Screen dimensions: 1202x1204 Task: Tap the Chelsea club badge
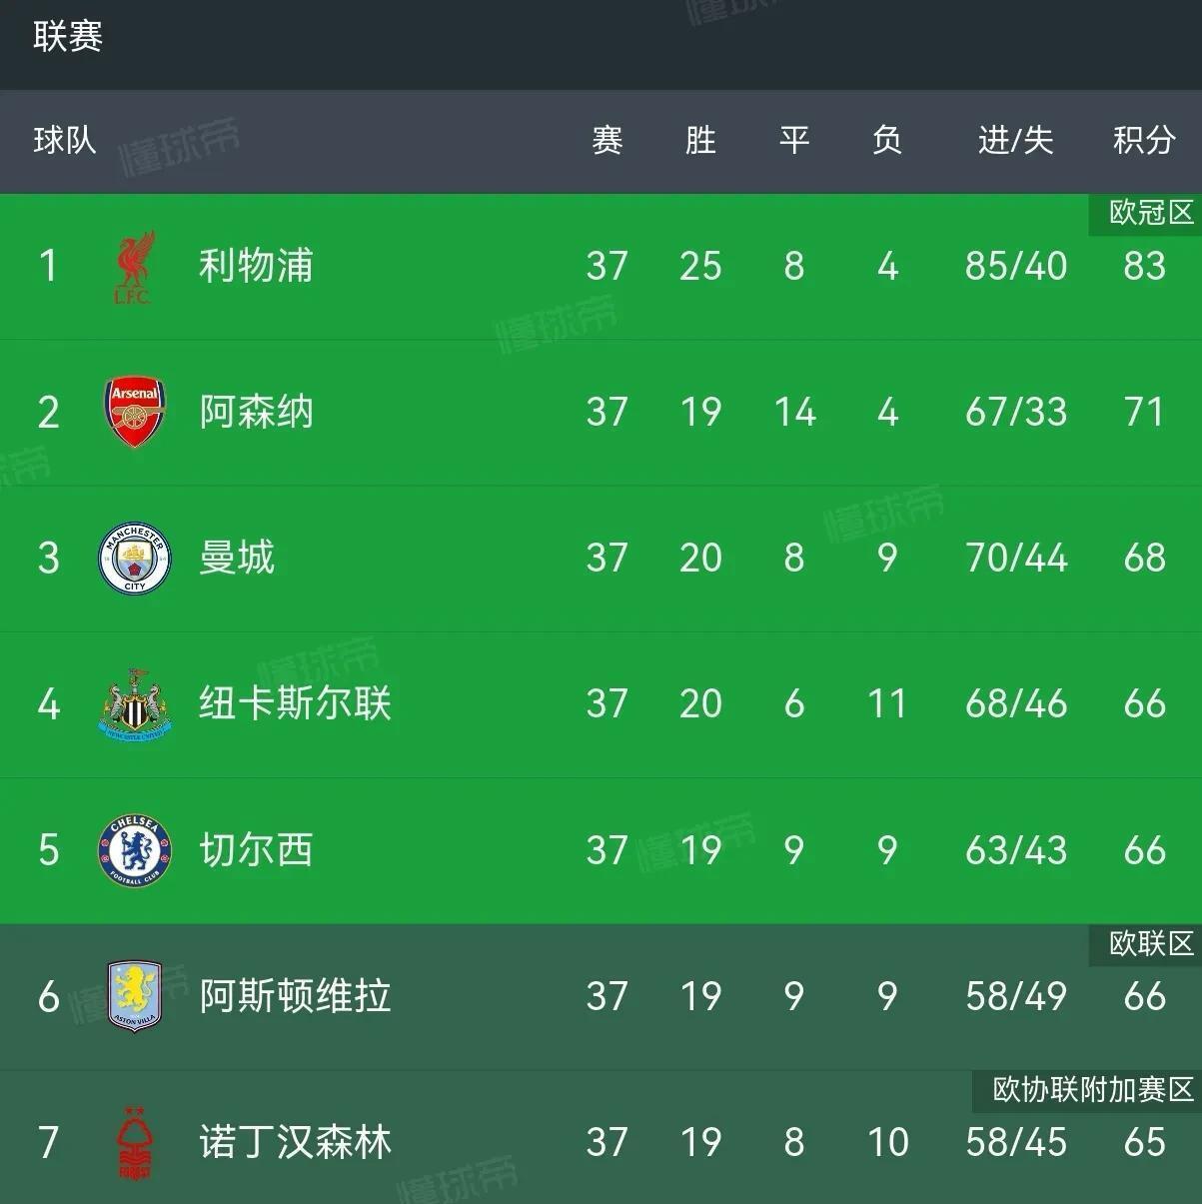pos(135,850)
